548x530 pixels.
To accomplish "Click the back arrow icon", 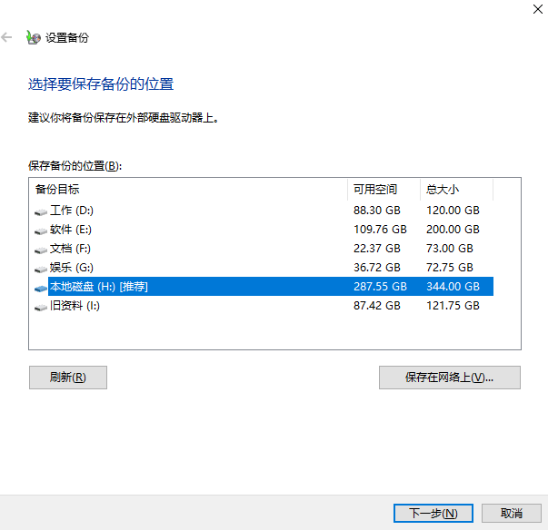I will click(x=6, y=37).
